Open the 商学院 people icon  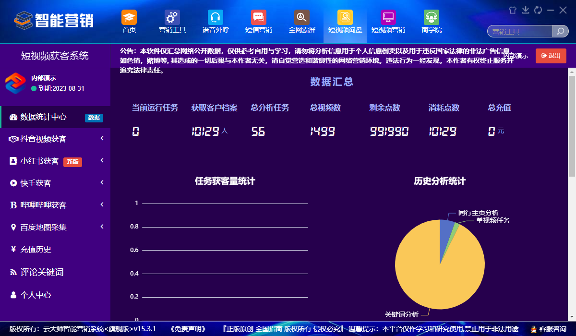point(432,17)
